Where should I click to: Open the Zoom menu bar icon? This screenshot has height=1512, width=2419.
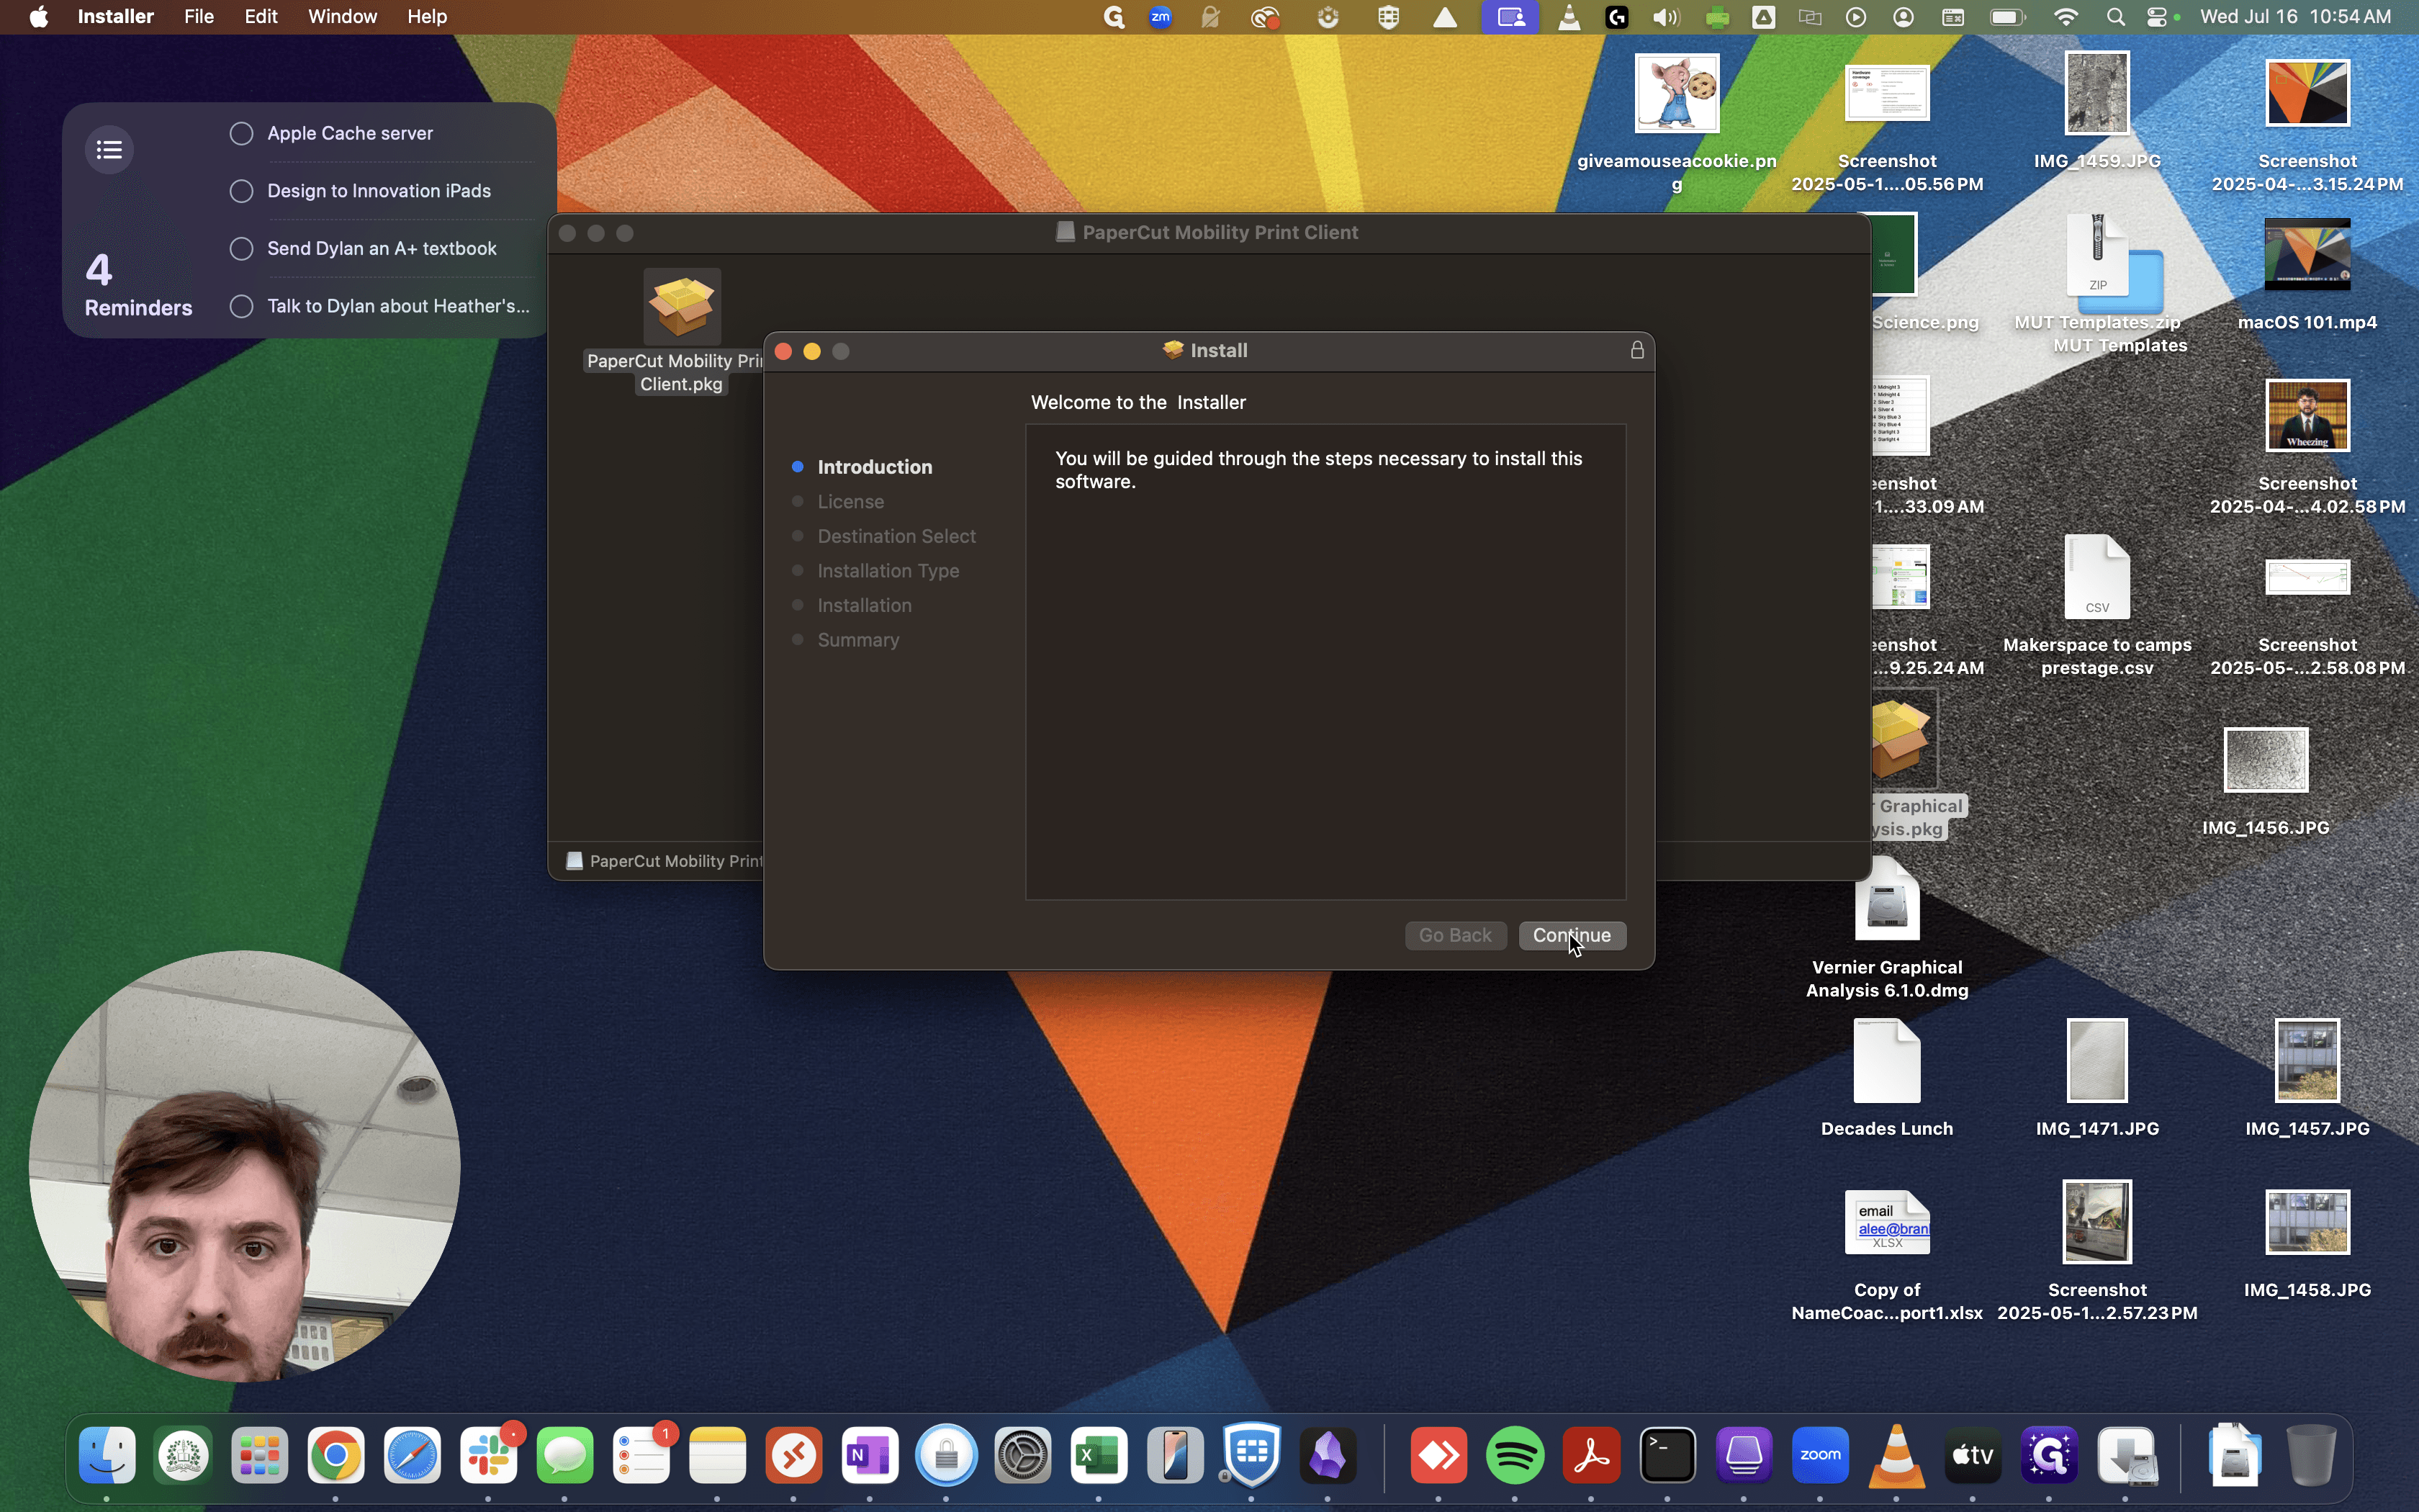coord(1161,17)
